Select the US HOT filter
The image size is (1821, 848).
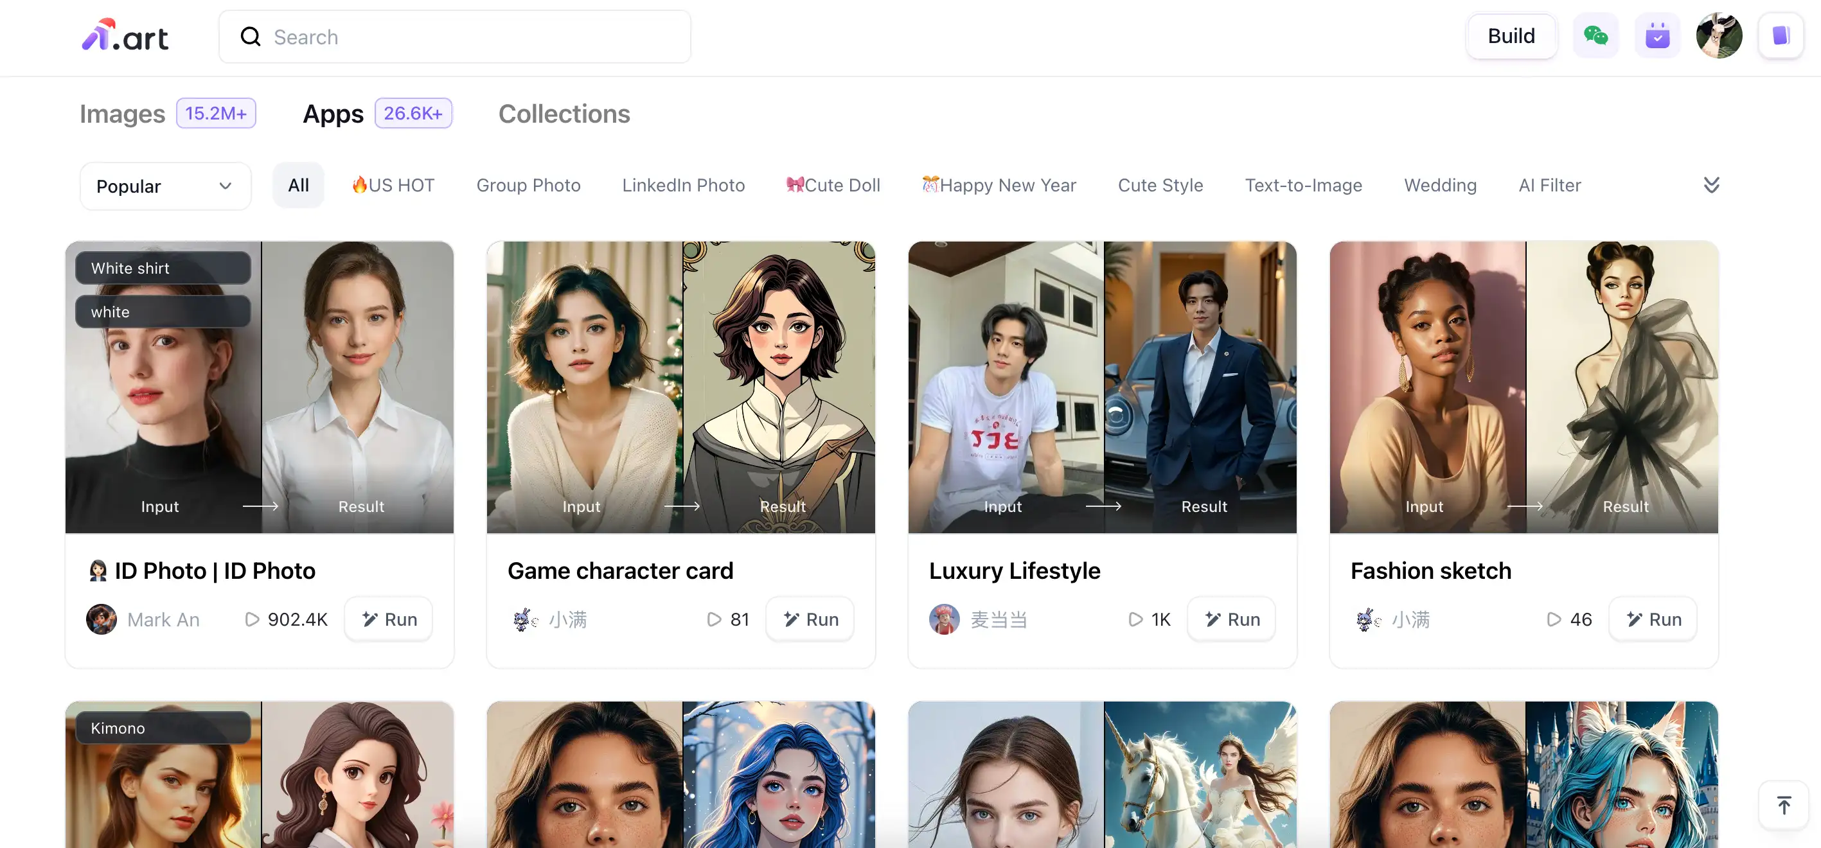tap(393, 185)
